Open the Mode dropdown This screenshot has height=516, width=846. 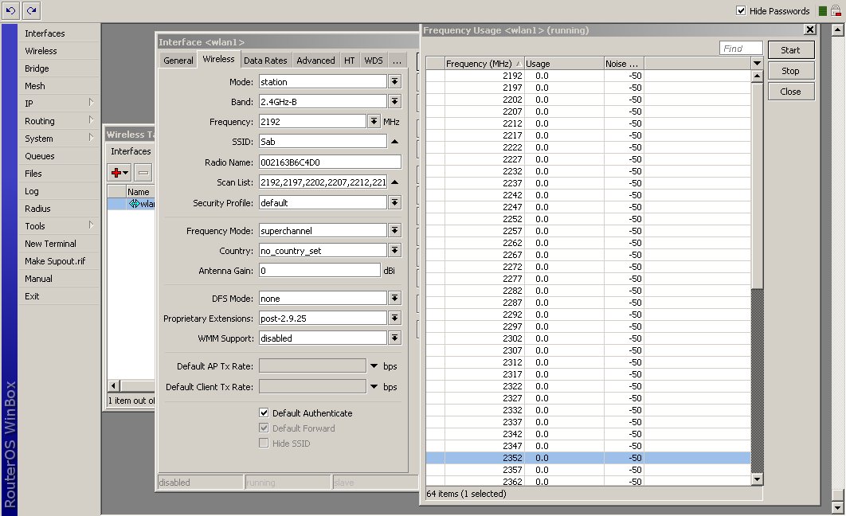coord(394,82)
